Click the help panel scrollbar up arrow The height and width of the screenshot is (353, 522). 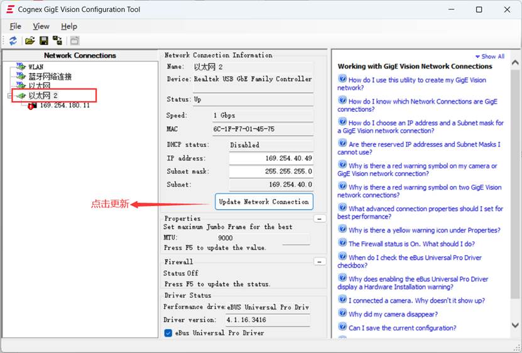[515, 63]
